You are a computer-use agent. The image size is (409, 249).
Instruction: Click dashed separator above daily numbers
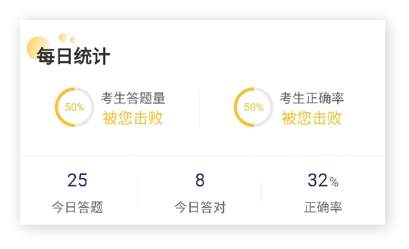(203, 156)
